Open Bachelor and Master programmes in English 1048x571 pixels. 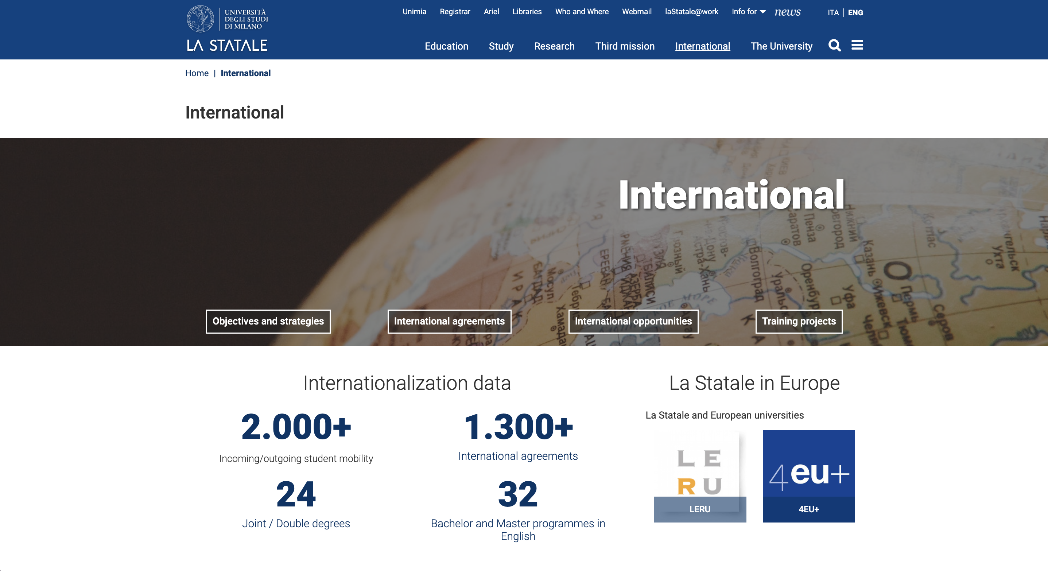click(518, 529)
